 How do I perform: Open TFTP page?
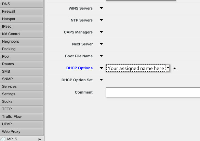pyautogui.click(x=22, y=109)
